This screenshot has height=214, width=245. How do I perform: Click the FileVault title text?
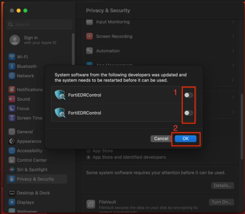(x=108, y=202)
